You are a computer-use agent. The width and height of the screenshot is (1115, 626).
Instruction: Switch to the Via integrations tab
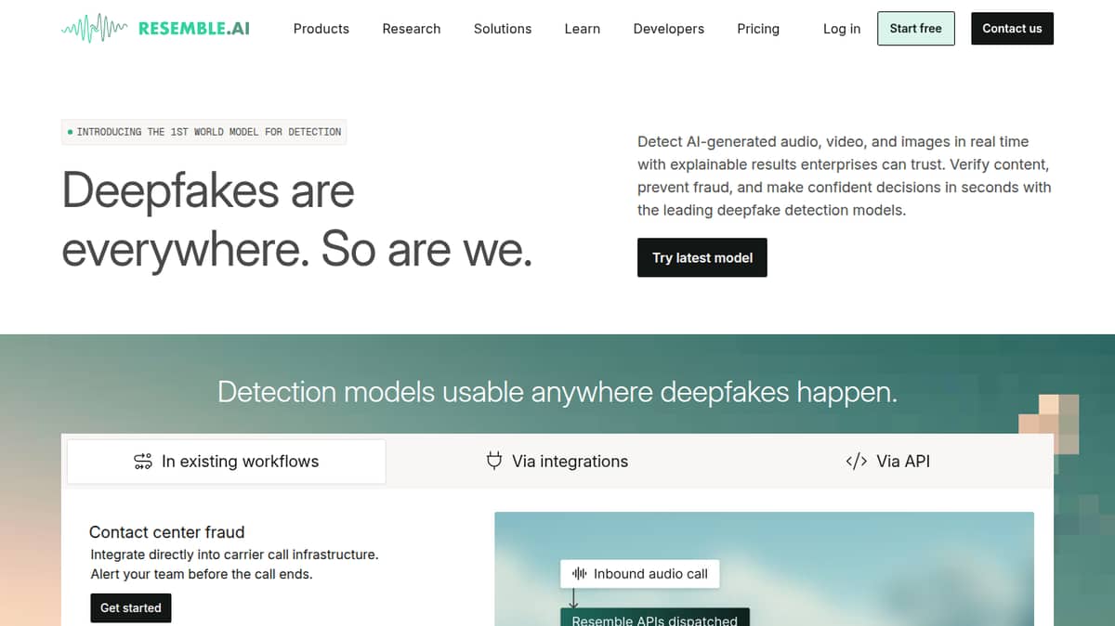tap(557, 462)
